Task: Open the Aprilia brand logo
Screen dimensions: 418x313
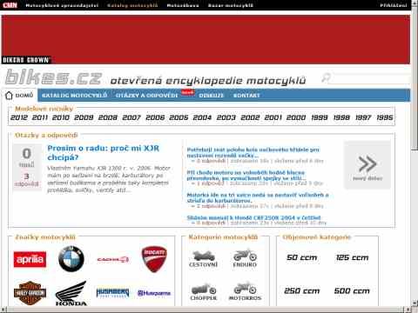Action: pos(30,259)
